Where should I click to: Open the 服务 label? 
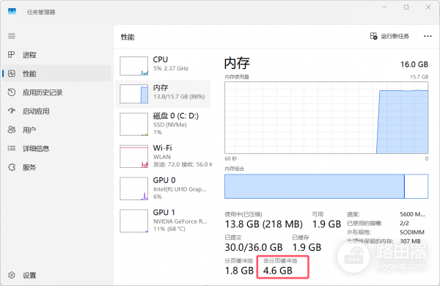click(29, 167)
